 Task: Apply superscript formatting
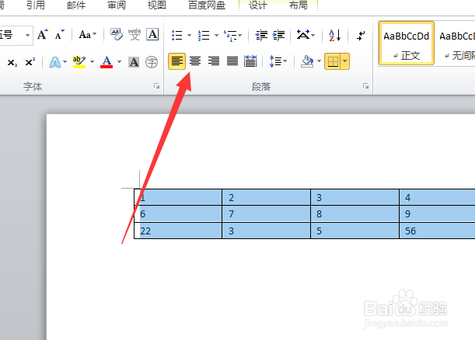point(30,62)
